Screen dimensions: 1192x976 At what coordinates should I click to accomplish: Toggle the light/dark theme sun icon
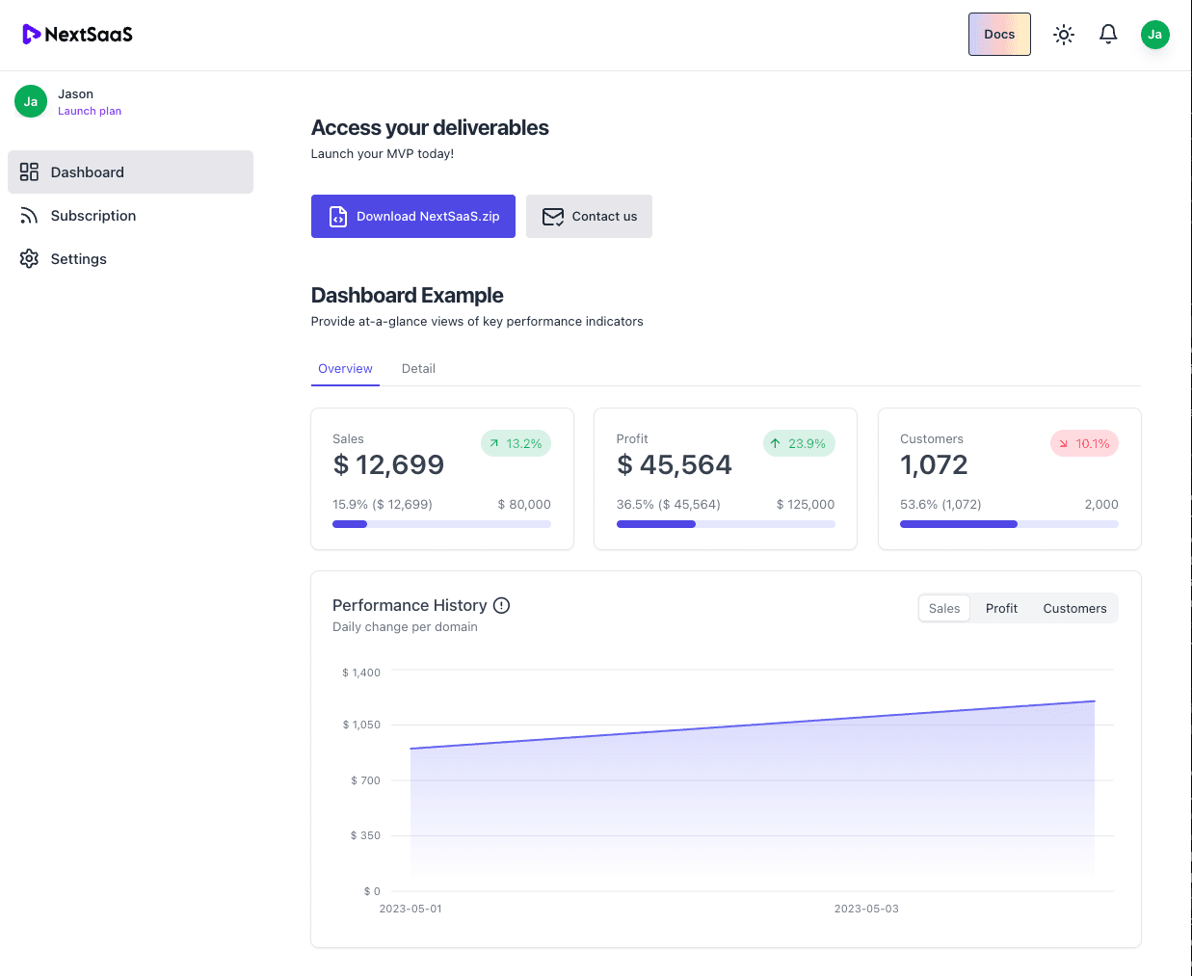tap(1064, 35)
